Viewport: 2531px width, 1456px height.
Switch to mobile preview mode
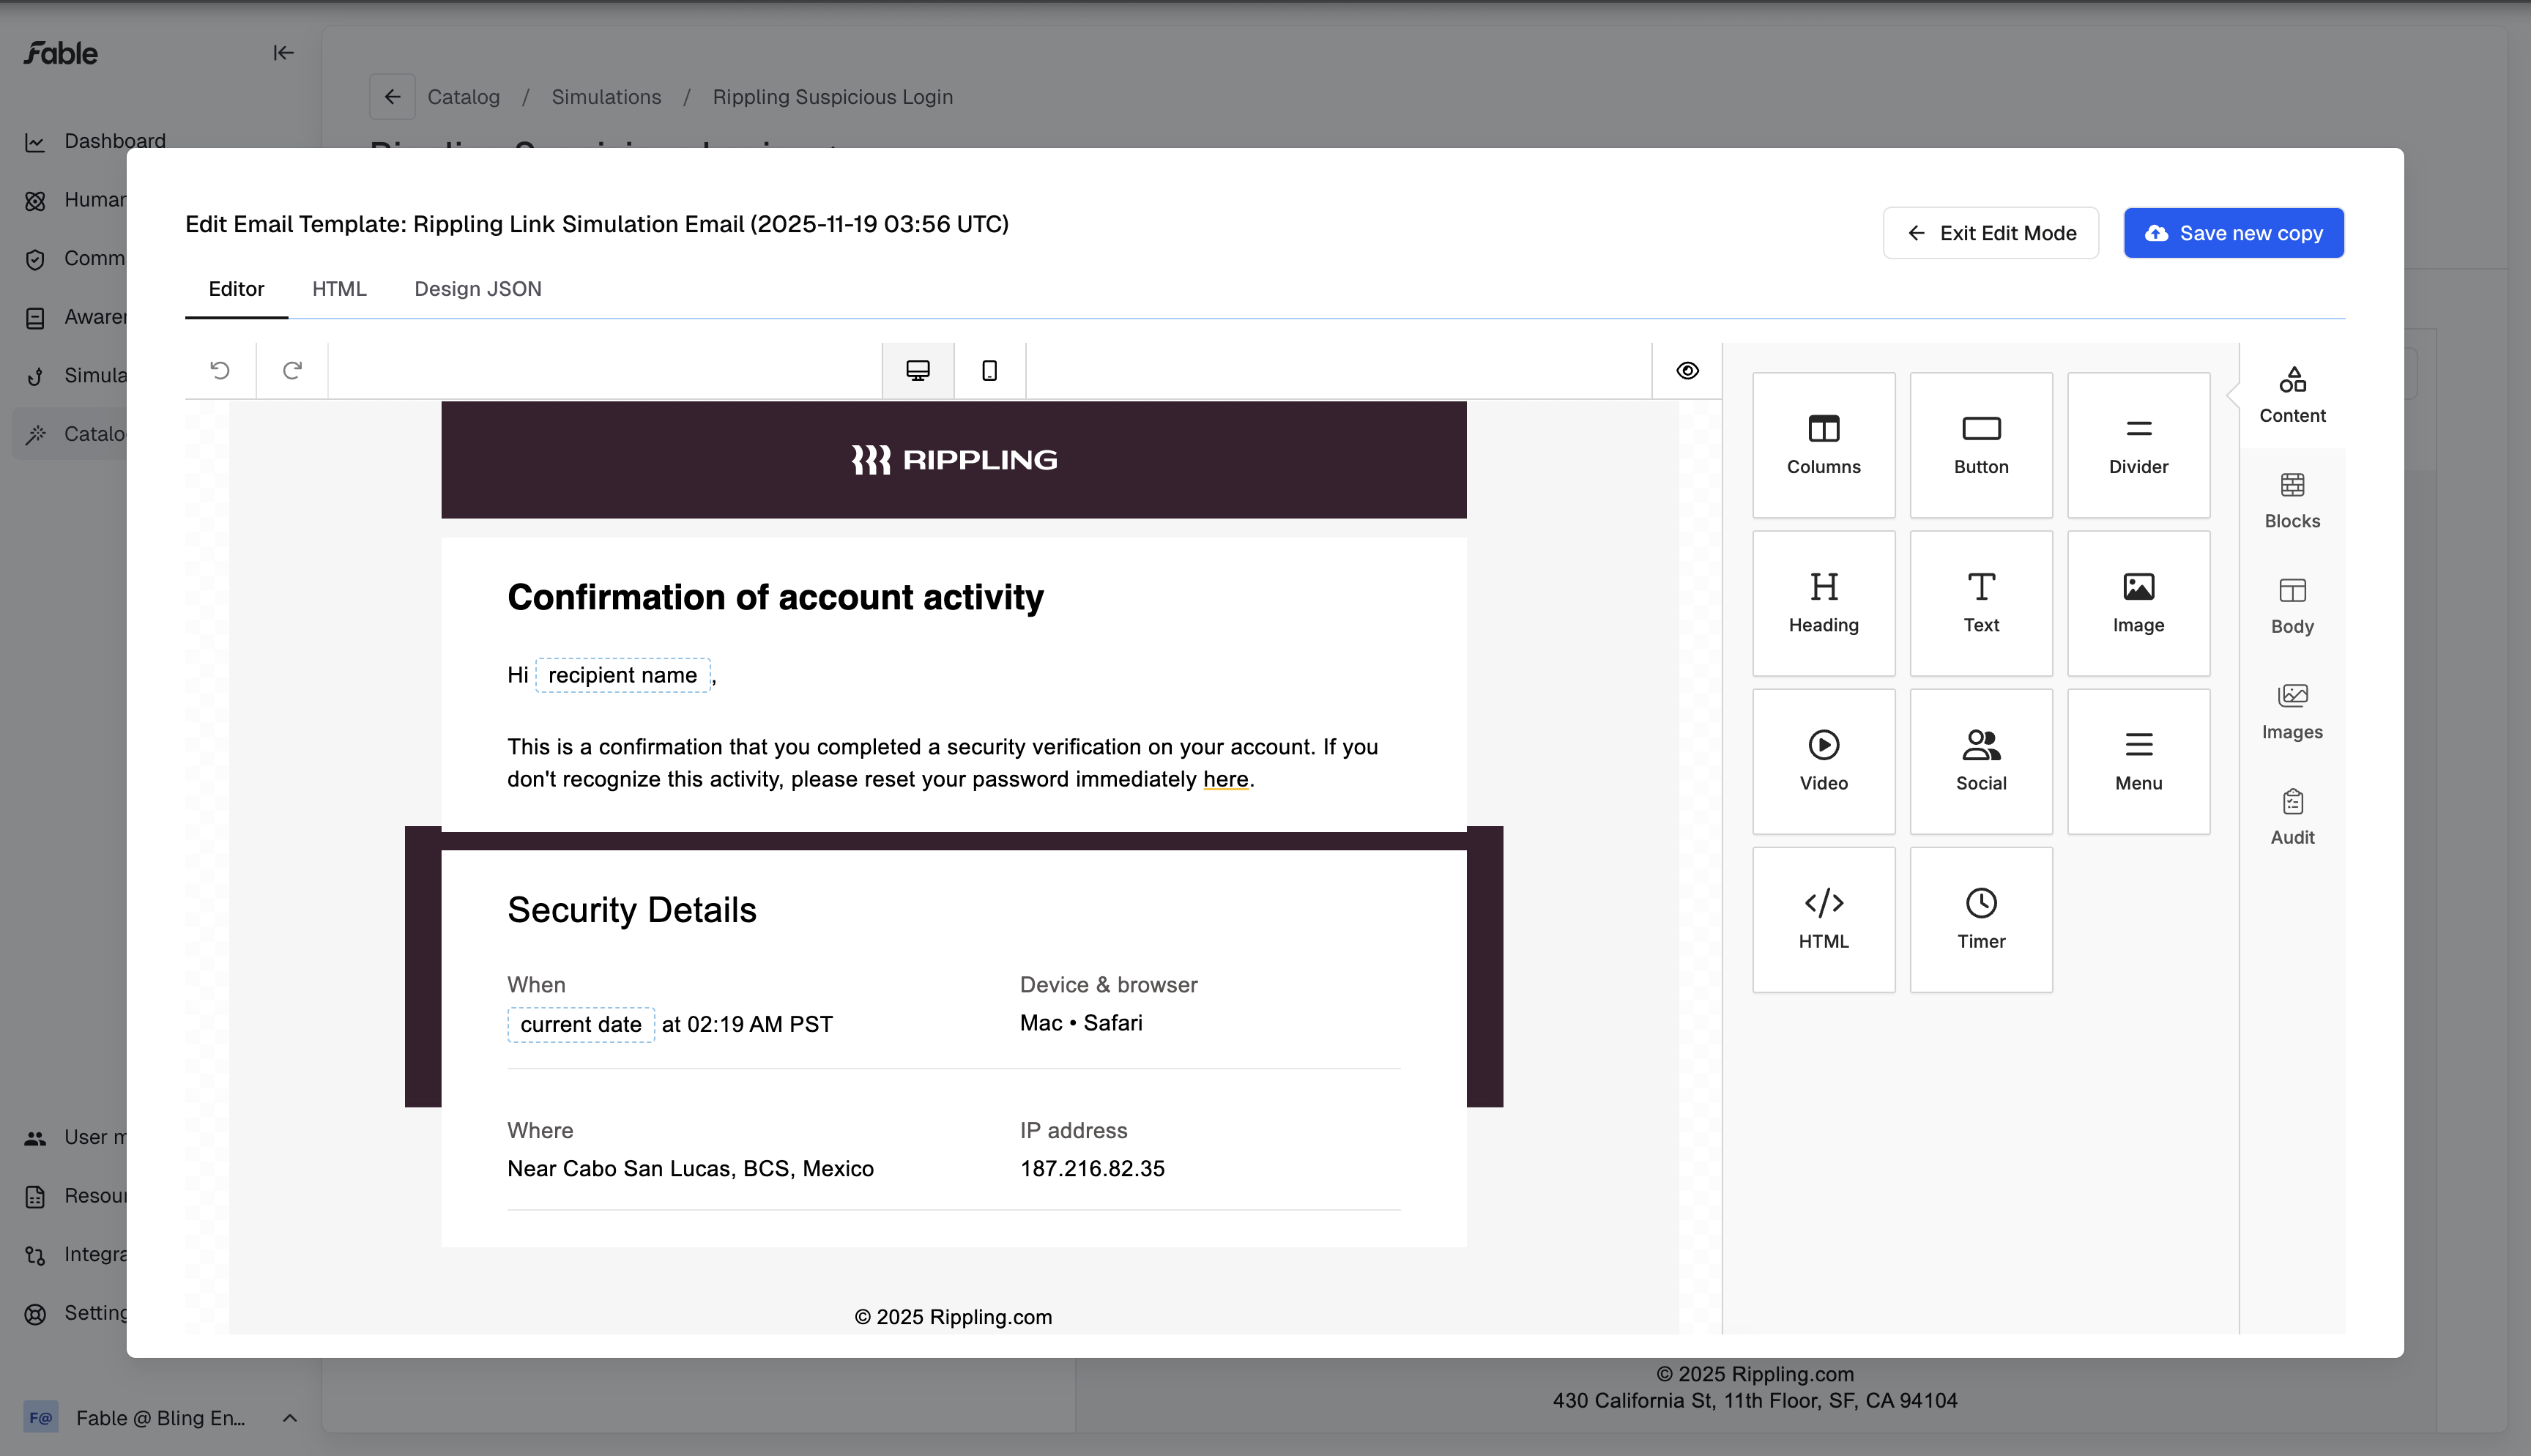[989, 371]
